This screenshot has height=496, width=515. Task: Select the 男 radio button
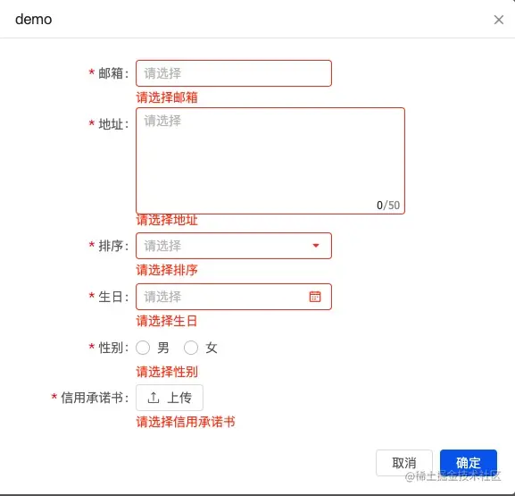point(143,348)
